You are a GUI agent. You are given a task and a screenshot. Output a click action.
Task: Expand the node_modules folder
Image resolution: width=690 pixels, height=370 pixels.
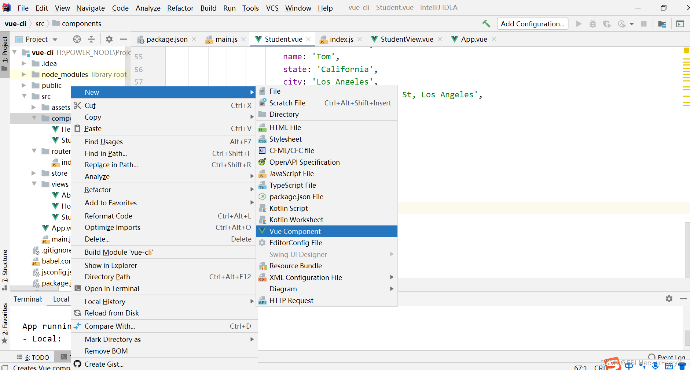[x=23, y=74]
